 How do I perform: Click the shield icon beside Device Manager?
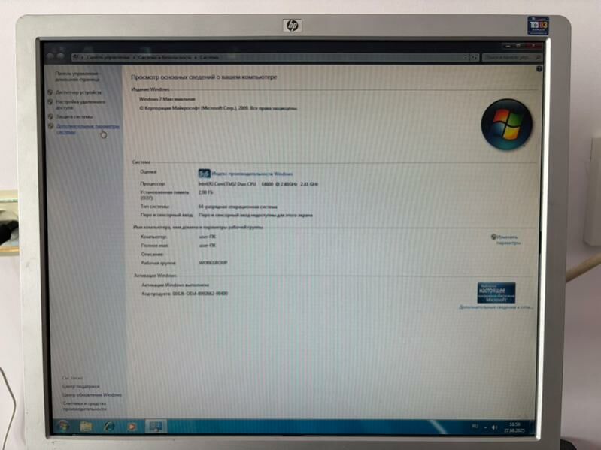click(50, 92)
